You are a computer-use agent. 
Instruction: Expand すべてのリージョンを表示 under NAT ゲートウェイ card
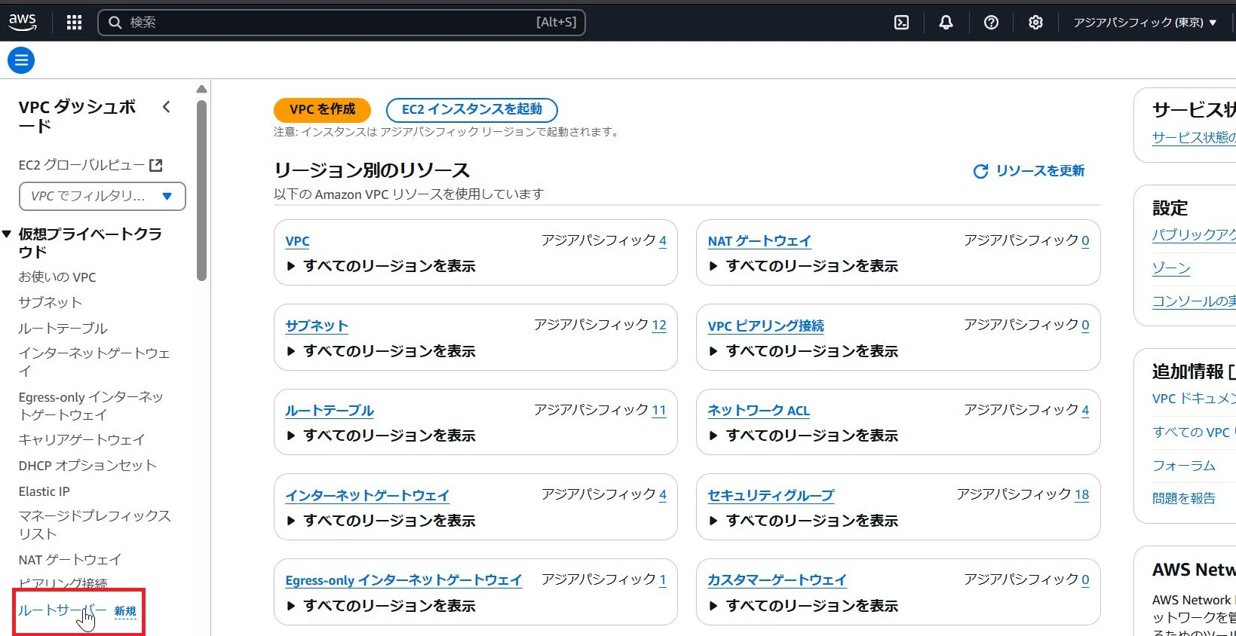click(x=804, y=266)
